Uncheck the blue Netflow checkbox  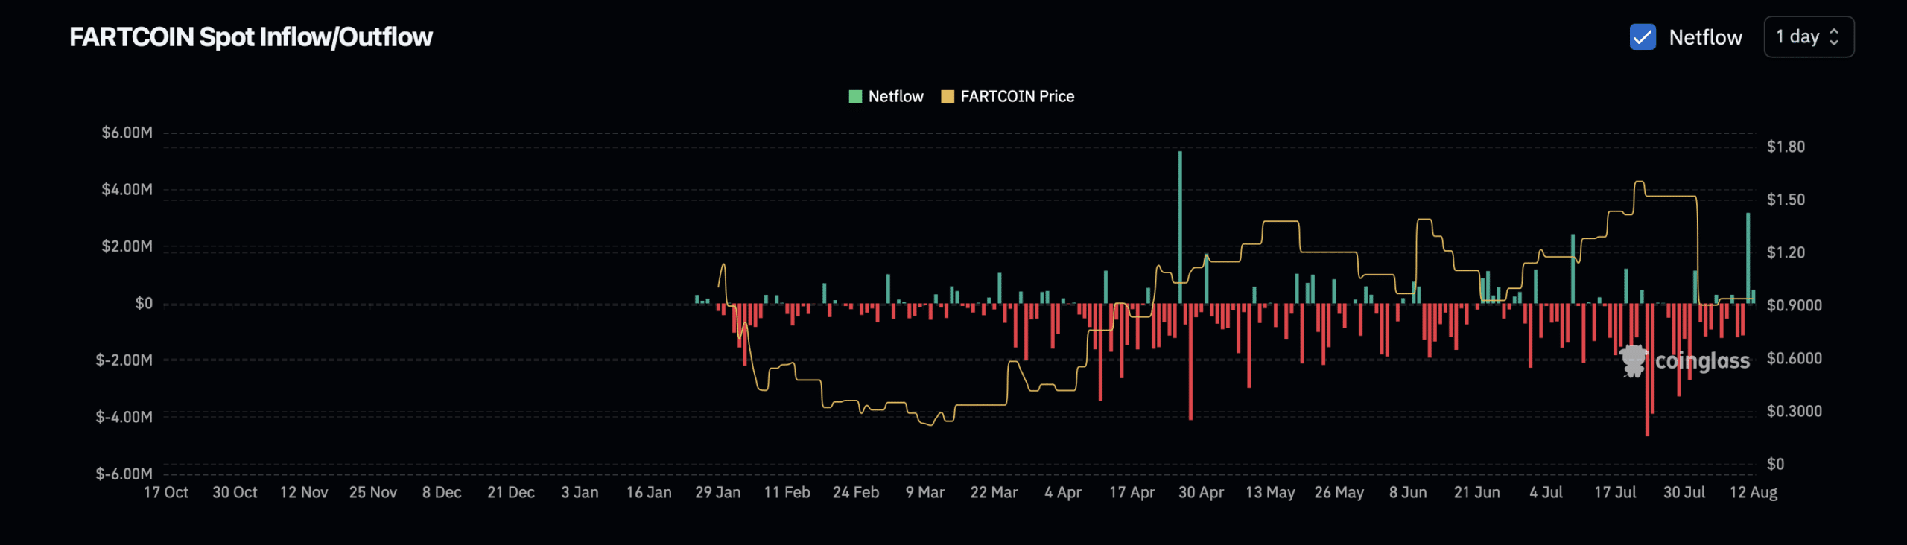coord(1643,37)
